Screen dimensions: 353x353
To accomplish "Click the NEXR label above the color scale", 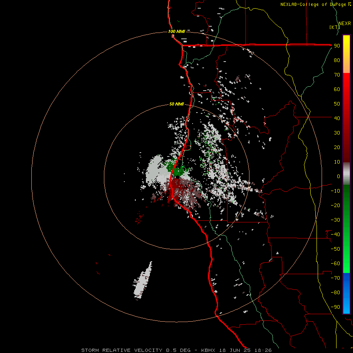I will click(344, 23).
